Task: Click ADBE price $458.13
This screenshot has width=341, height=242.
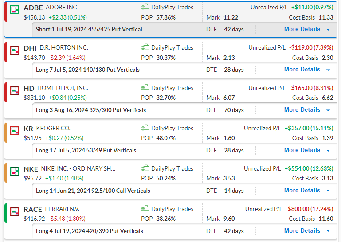Action: point(34,17)
